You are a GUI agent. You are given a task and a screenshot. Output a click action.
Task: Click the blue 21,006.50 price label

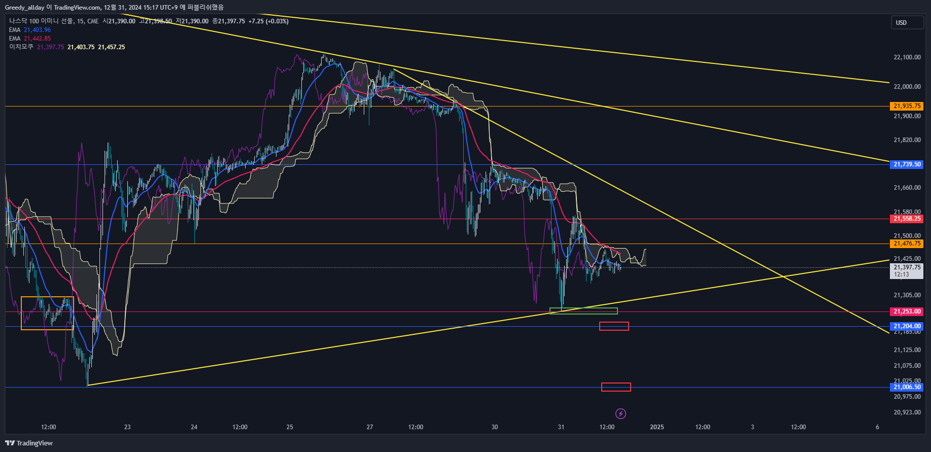[907, 387]
